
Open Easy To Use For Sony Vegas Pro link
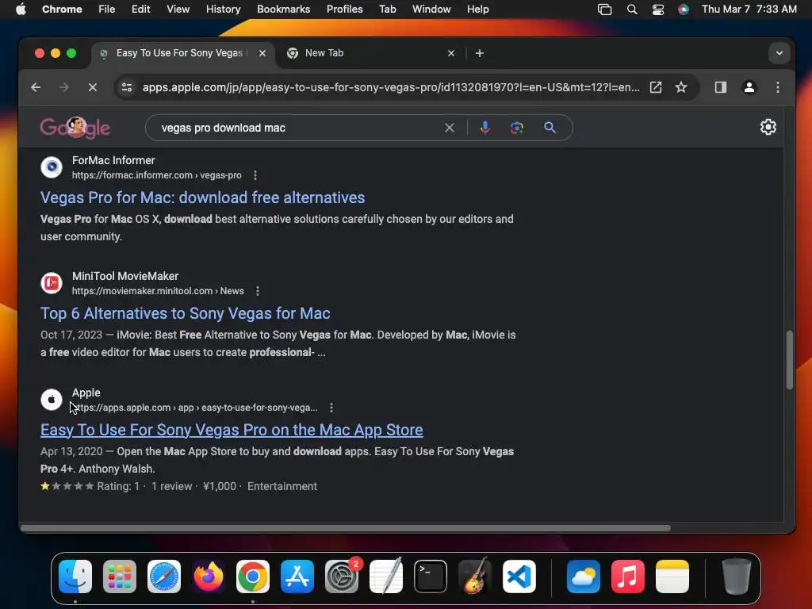coord(232,430)
